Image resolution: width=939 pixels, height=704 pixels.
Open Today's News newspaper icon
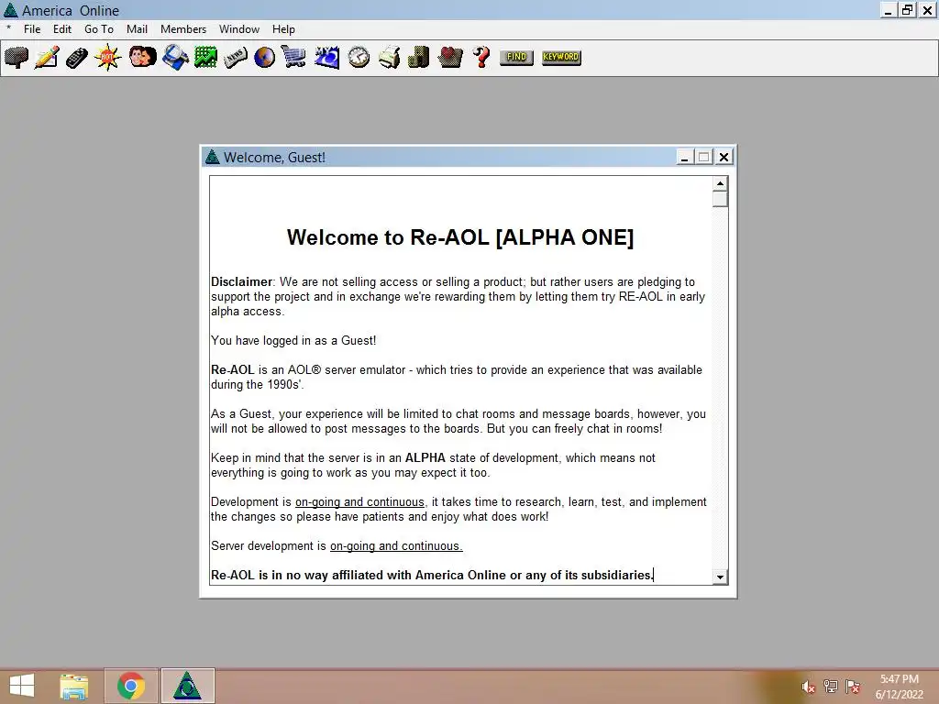pos(236,58)
